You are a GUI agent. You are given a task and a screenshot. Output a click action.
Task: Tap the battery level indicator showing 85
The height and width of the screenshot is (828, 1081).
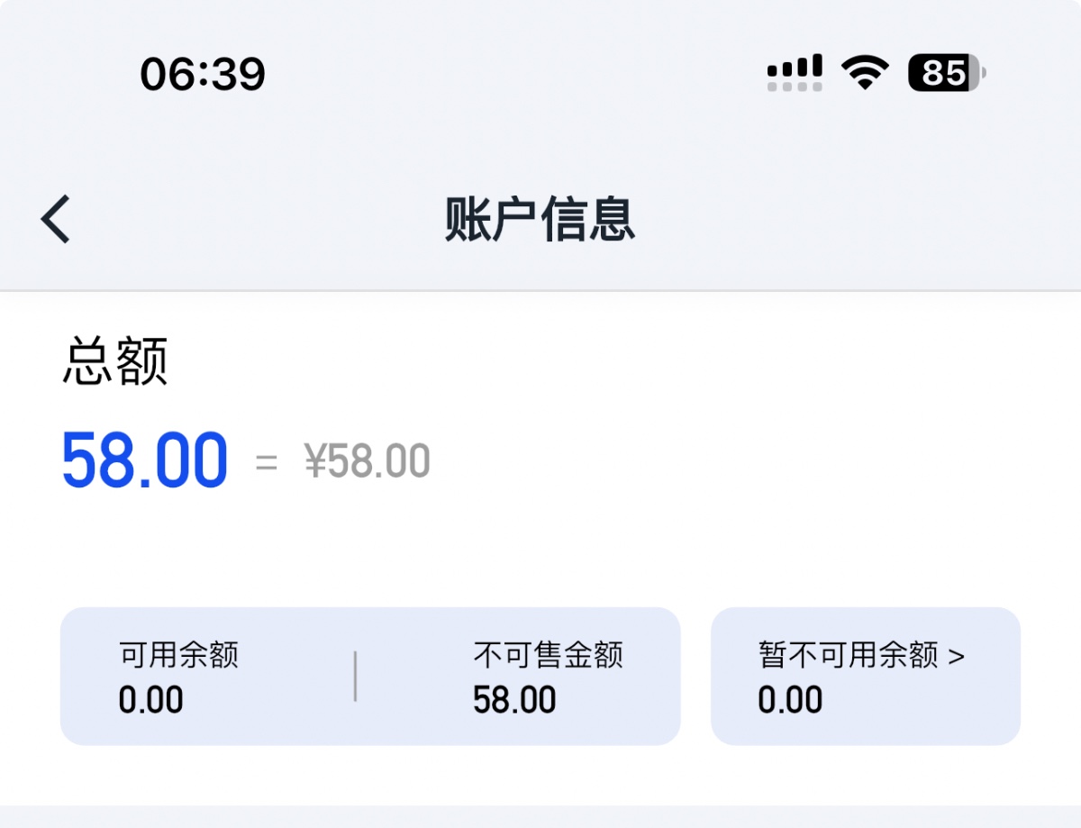pyautogui.click(x=946, y=72)
